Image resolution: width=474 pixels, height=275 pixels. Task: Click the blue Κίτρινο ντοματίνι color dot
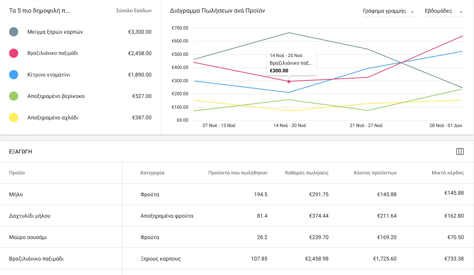click(14, 75)
